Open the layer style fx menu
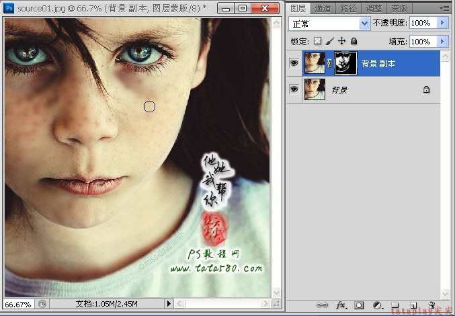This screenshot has height=316, width=455. point(341,305)
